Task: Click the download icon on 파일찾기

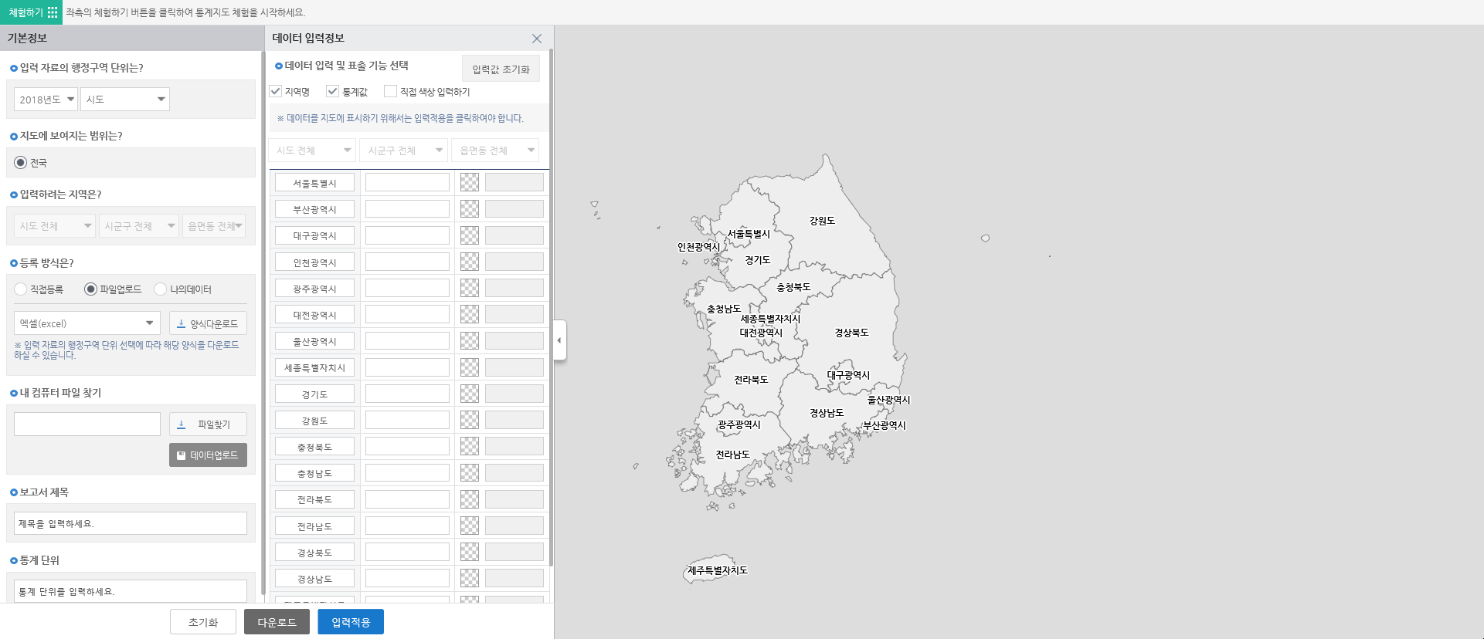Action: [182, 424]
